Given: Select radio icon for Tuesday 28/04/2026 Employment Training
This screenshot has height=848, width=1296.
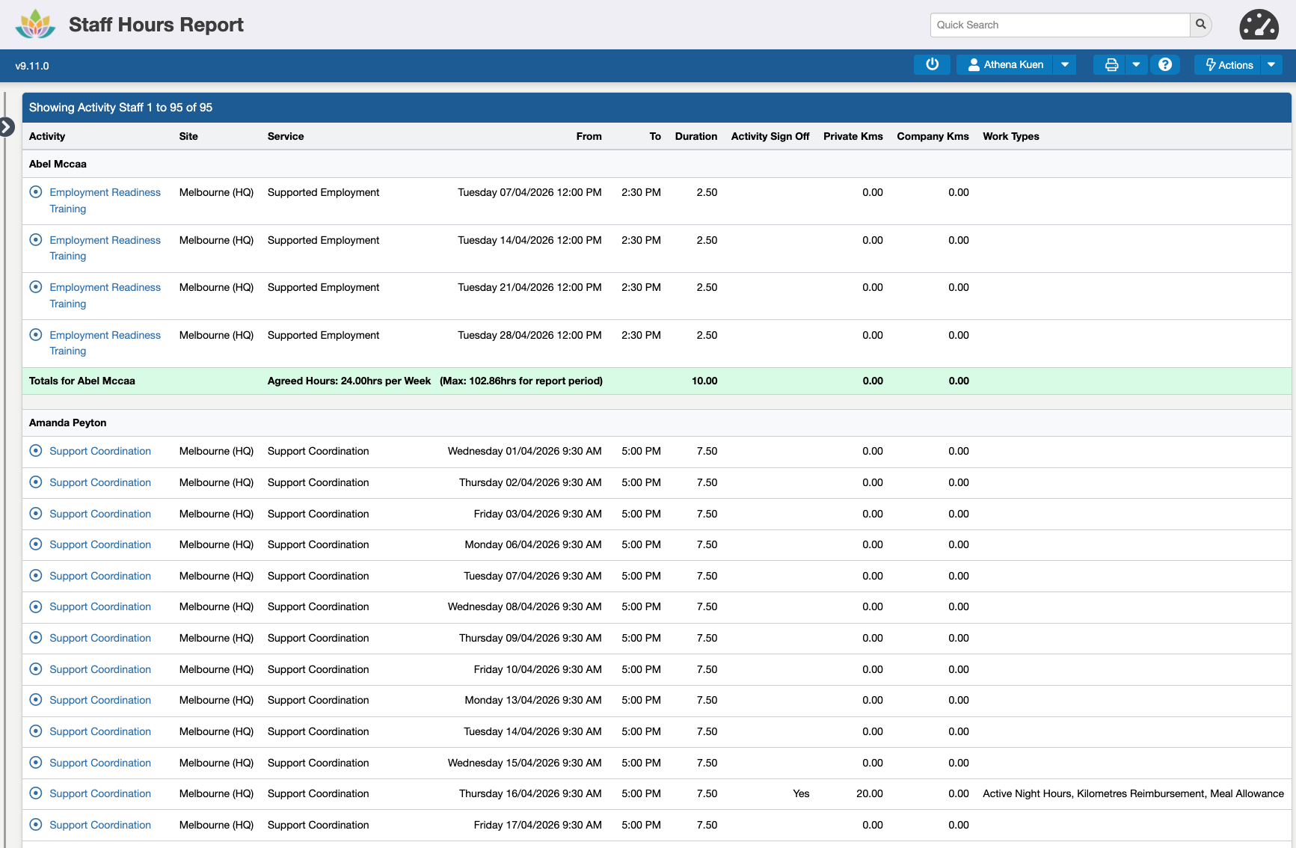Looking at the screenshot, I should 35,335.
